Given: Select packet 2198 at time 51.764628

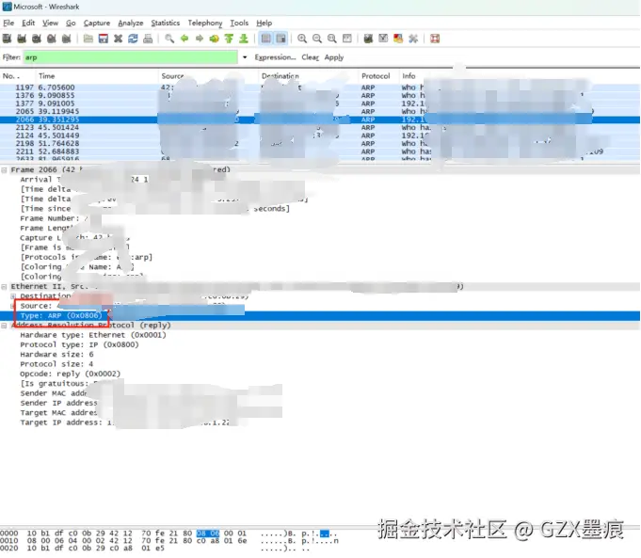Looking at the screenshot, I should 320,143.
